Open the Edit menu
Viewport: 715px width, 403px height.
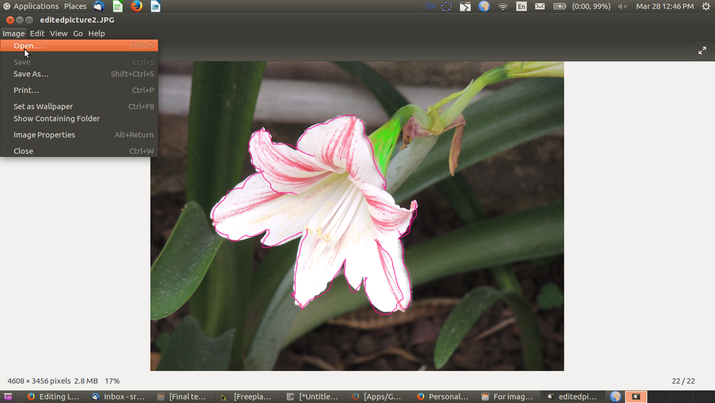click(x=37, y=33)
